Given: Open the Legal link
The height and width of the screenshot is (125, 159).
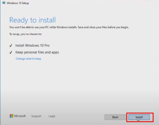Looking at the screenshot, I should pos(52,116).
